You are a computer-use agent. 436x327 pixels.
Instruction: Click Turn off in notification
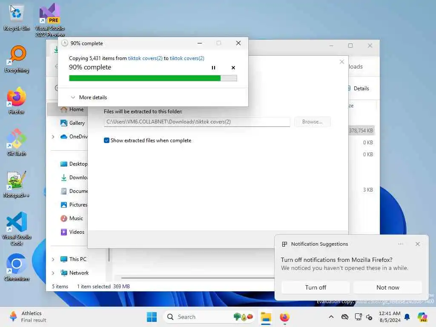coord(316,287)
